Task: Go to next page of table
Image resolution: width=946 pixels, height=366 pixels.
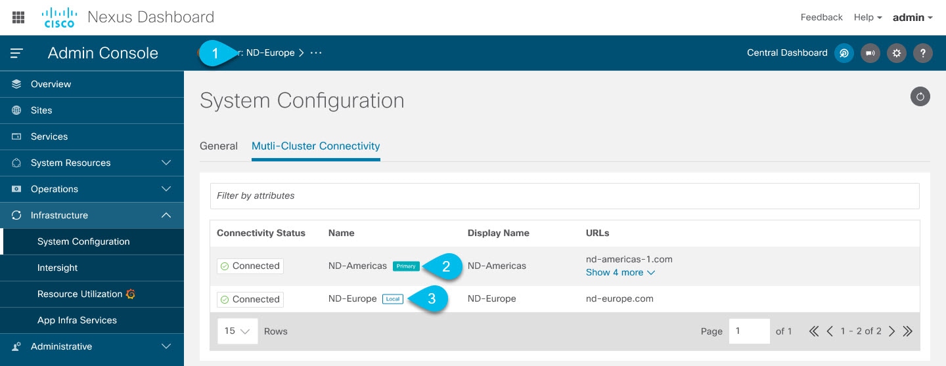Action: [891, 331]
